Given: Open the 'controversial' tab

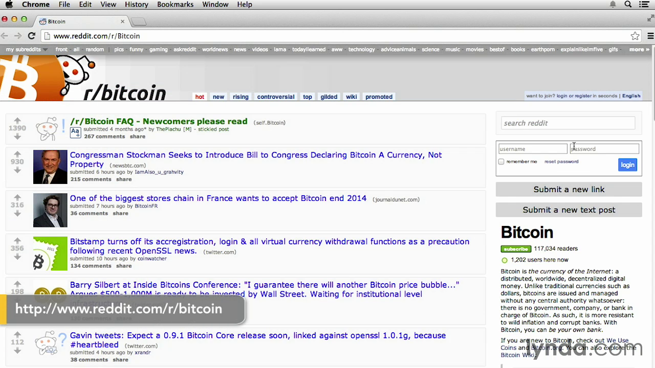Looking at the screenshot, I should coord(276,97).
